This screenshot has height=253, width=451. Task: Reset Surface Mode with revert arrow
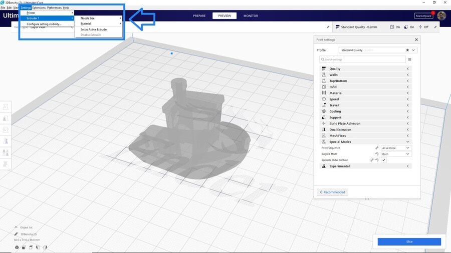377,154
